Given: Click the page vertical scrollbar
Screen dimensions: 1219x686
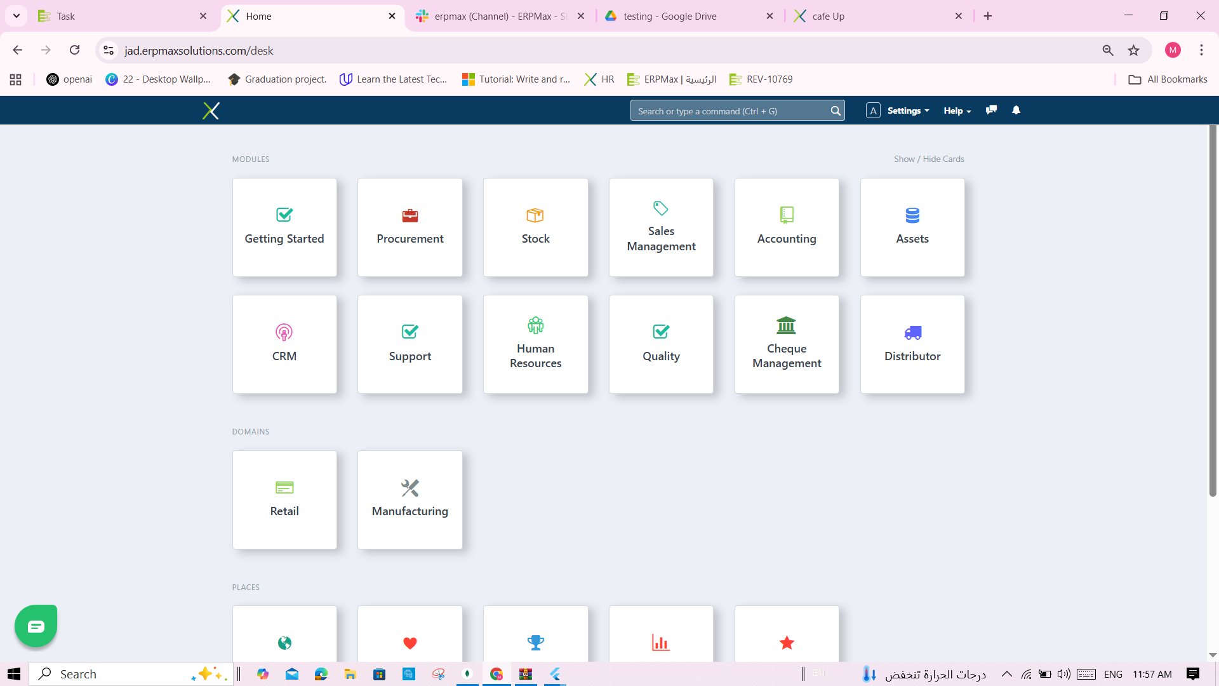Looking at the screenshot, I should (1212, 311).
